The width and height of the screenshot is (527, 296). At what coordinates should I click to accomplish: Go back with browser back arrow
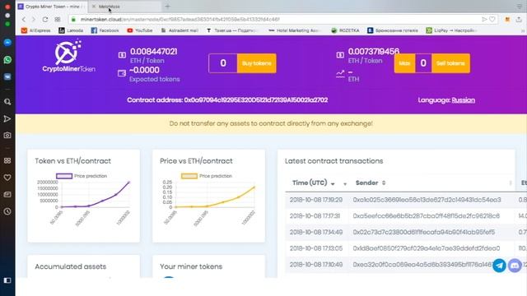[24, 20]
